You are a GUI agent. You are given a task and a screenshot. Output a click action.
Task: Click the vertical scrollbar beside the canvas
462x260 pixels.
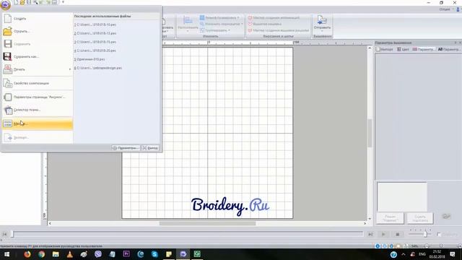(370, 133)
